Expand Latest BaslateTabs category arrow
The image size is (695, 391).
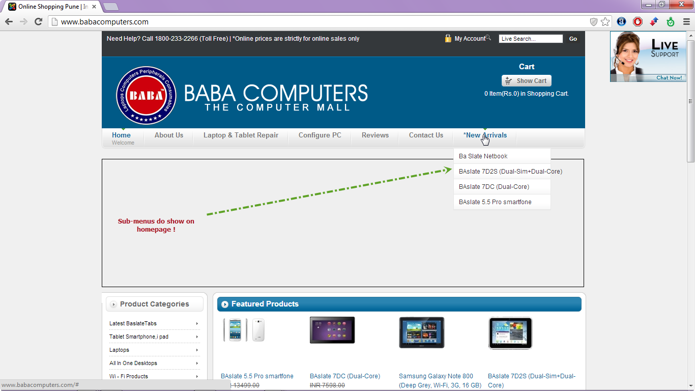tap(197, 323)
